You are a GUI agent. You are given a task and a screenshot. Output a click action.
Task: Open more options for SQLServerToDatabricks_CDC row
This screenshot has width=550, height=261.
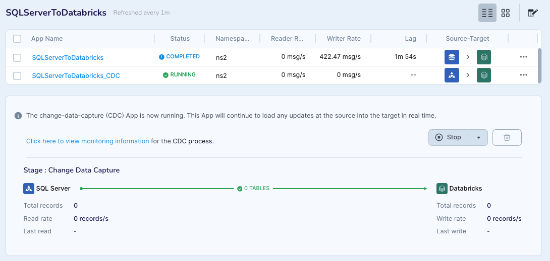point(523,75)
